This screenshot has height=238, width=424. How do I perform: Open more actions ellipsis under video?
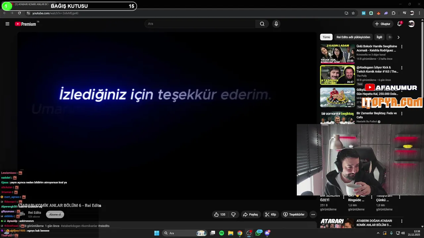[x=313, y=215]
